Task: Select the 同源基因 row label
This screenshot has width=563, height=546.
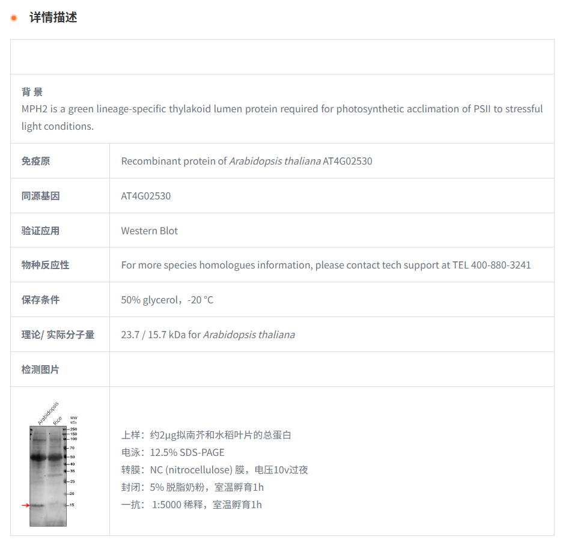Action: click(x=40, y=196)
